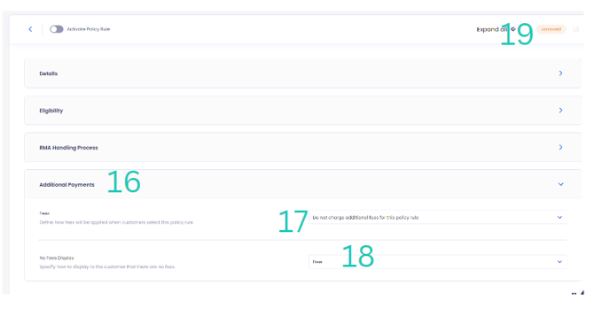Expand the RMA Handling Process section
The image size is (610, 324).
(x=302, y=147)
